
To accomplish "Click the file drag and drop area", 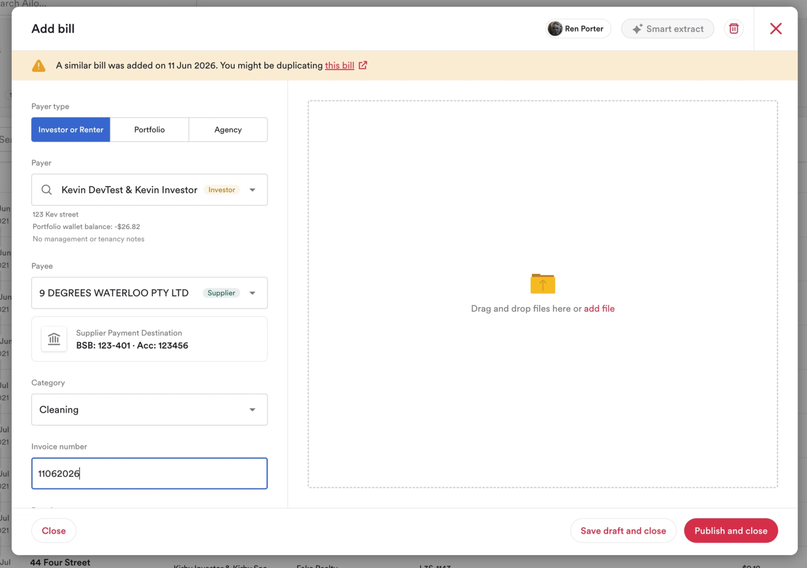I will coord(542,294).
